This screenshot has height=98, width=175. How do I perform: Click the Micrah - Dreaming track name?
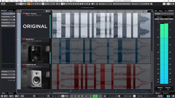click(31, 14)
